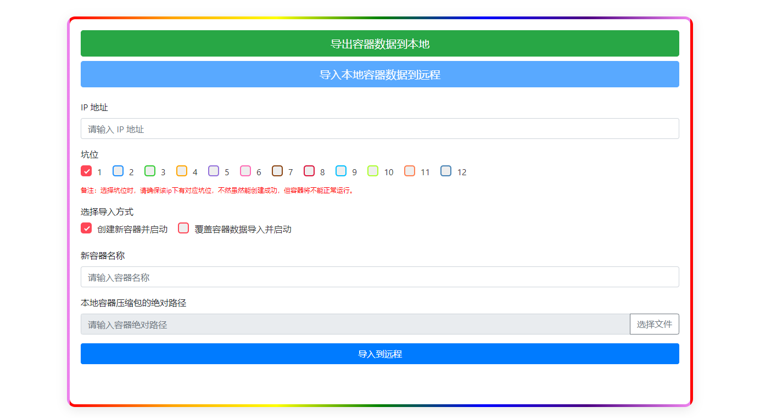Tick the coral slot 11 checkbox
The height and width of the screenshot is (418, 760).
click(410, 171)
